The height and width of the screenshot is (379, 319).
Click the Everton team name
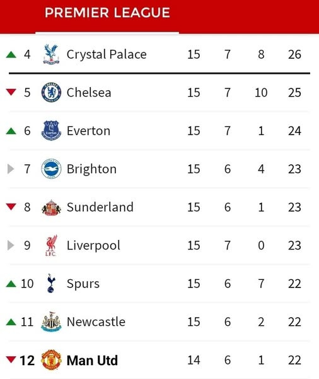point(88,131)
